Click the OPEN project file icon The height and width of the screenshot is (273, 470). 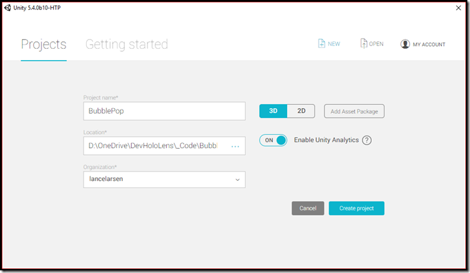(363, 43)
